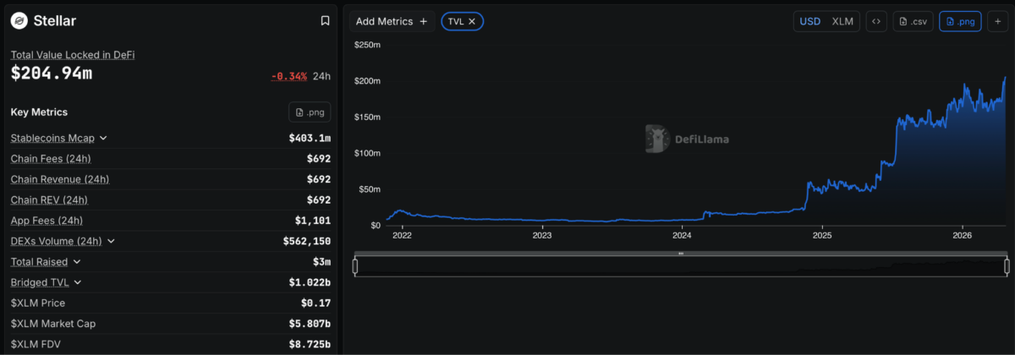Open the embed code icon button

pos(876,21)
